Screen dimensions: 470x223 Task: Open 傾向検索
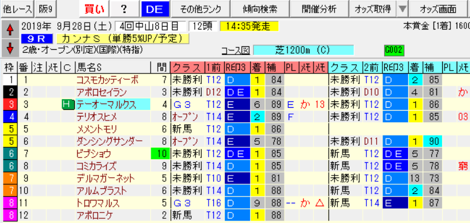click(x=260, y=9)
